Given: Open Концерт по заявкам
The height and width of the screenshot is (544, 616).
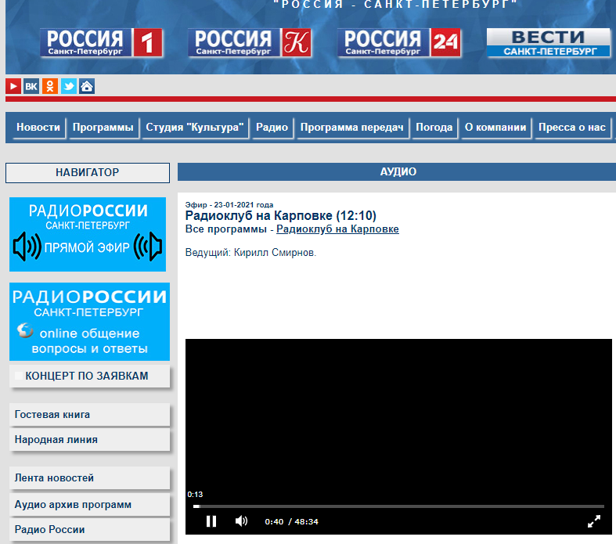Looking at the screenshot, I should coord(89,376).
